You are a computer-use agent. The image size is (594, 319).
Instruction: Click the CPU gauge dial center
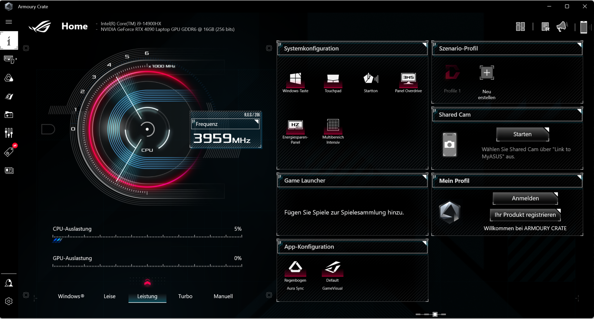147,129
